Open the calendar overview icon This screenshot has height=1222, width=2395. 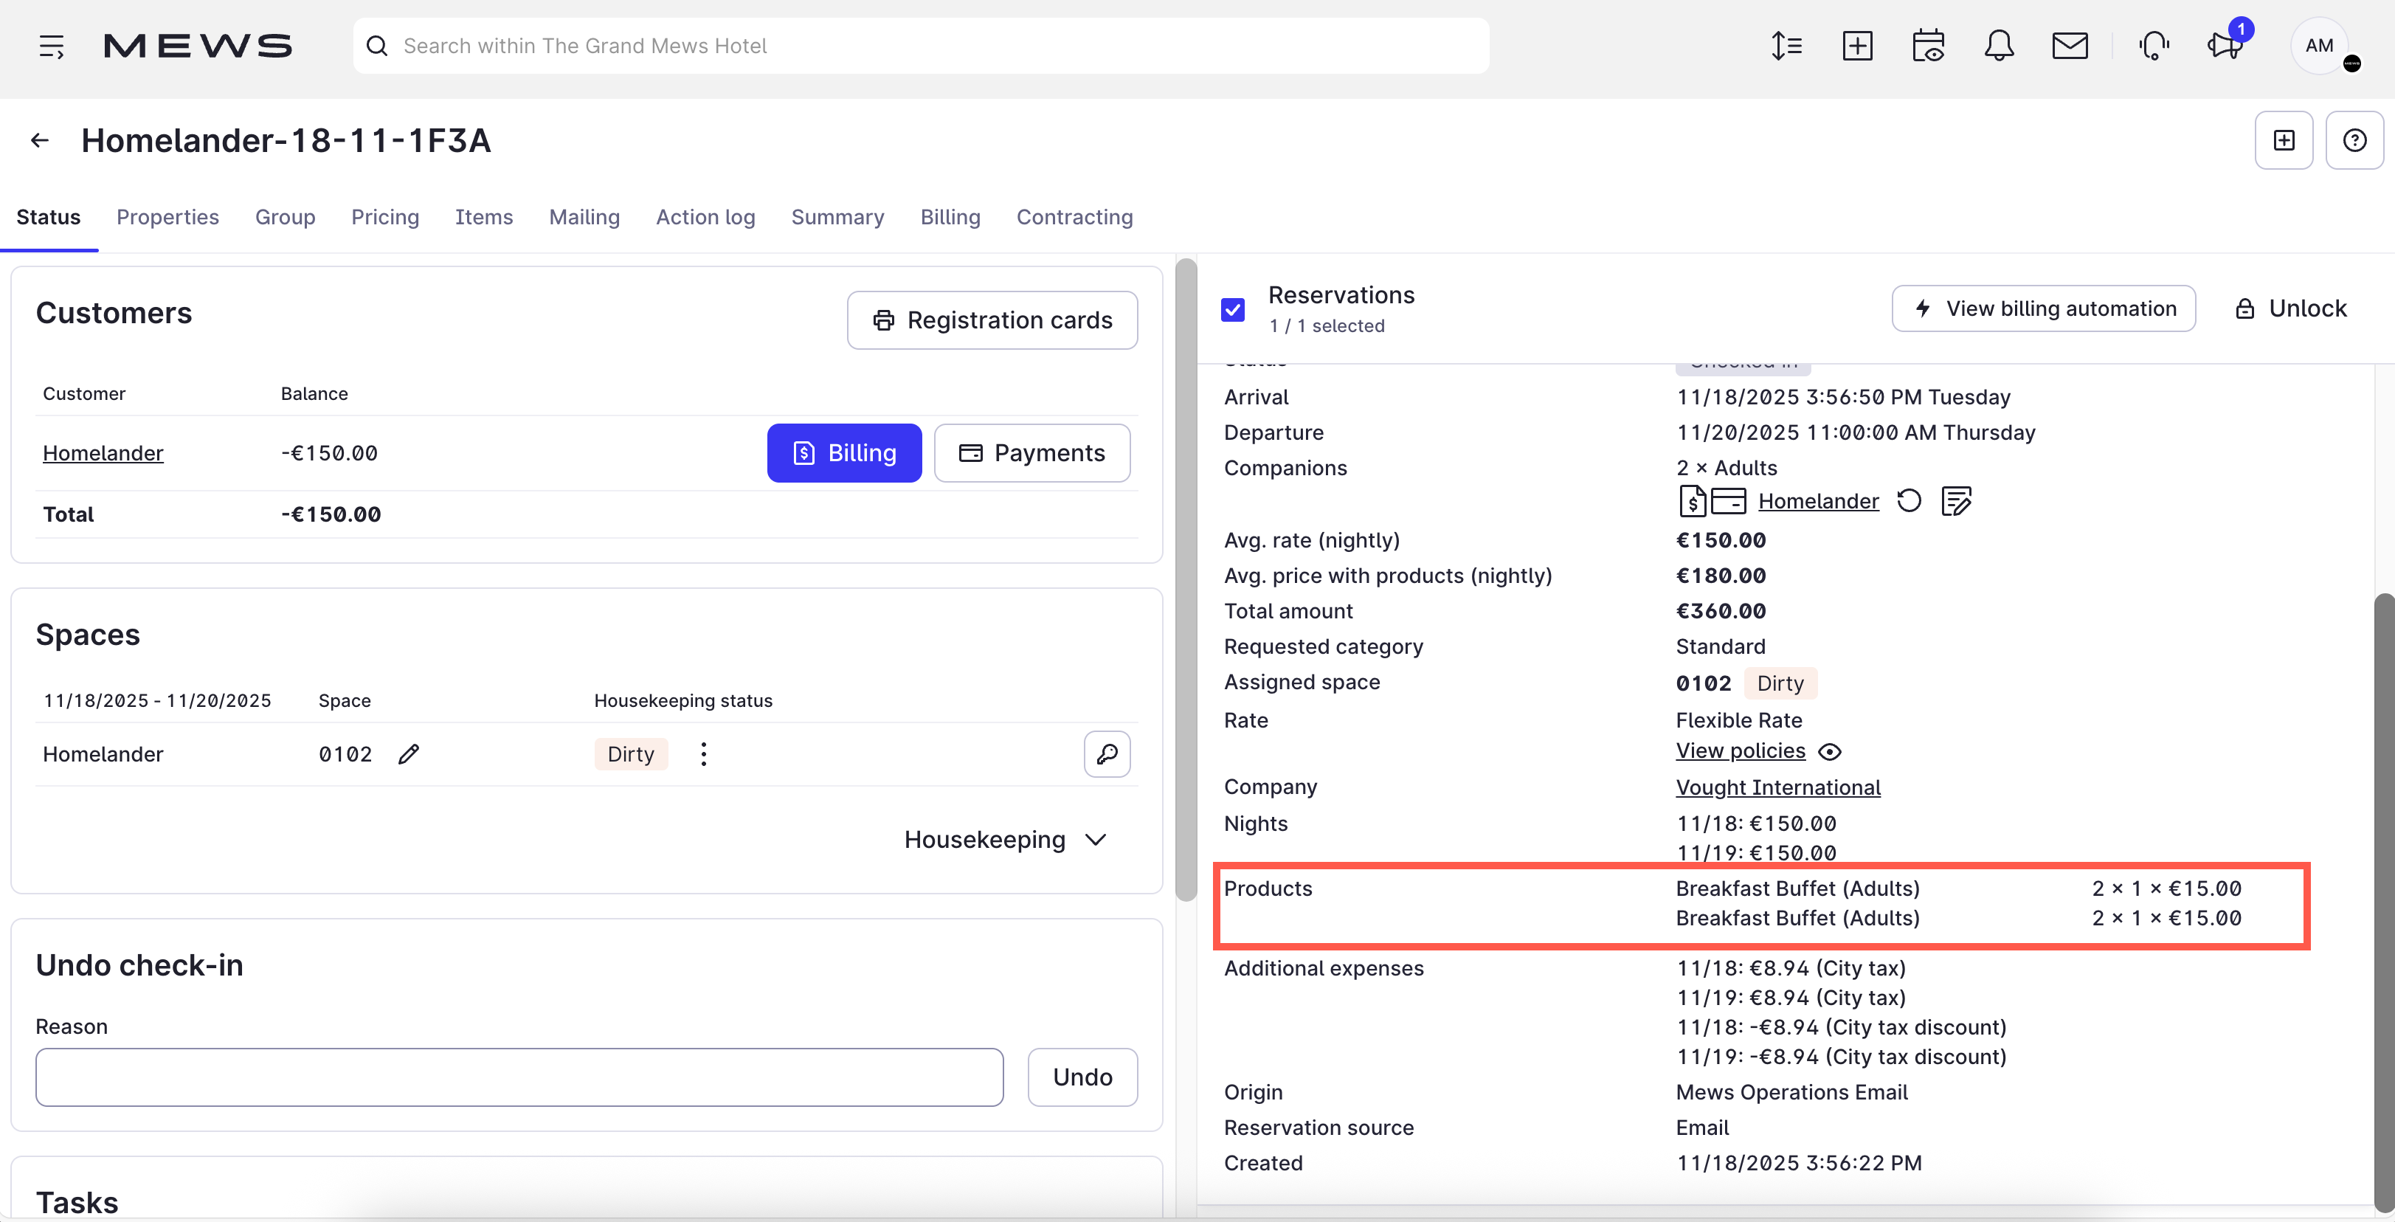(1928, 46)
